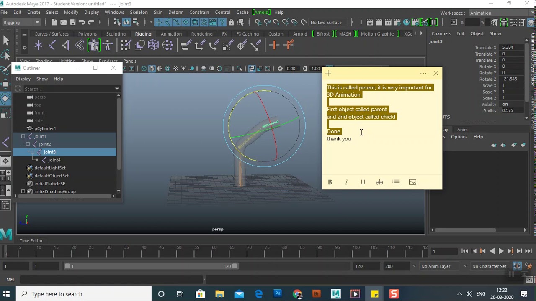Create a cluster deformer from the shelf
Screen dimensions: 536x301
tap(167, 45)
